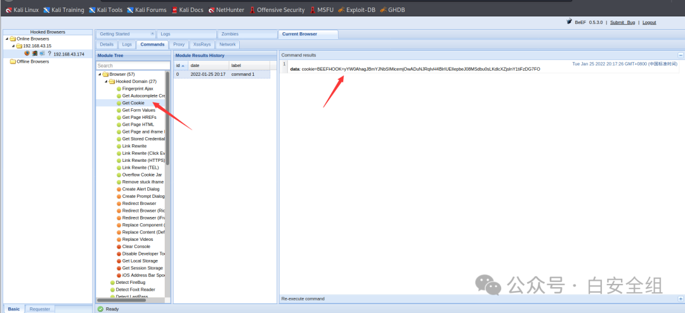The width and height of the screenshot is (685, 313).
Task: Select the Get Page HTML module
Action: pos(138,125)
